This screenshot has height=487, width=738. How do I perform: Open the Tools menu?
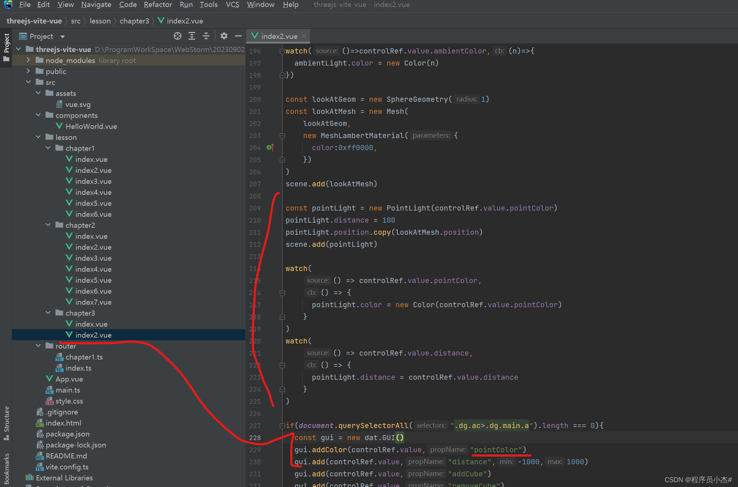(x=209, y=4)
